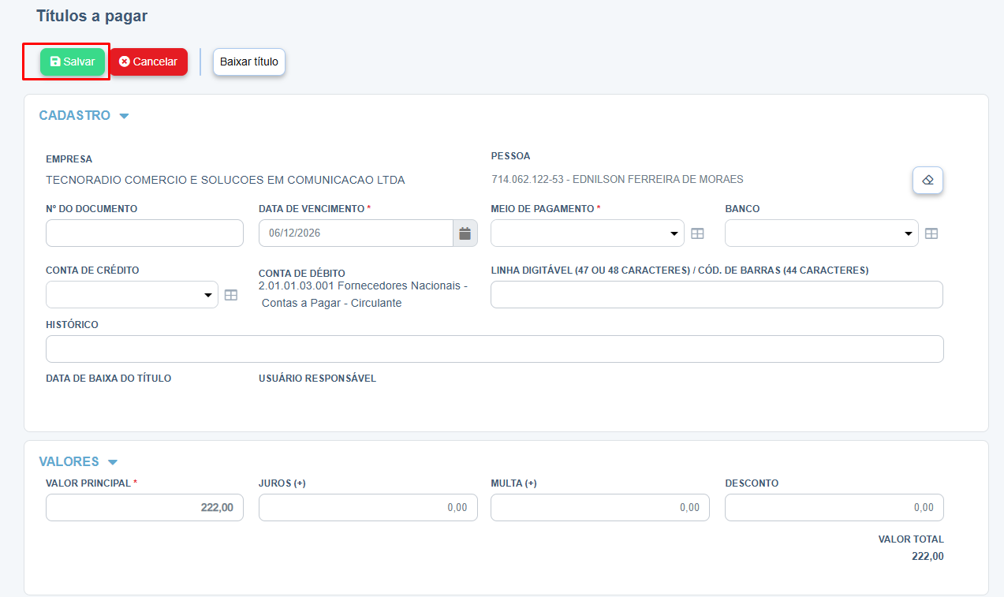Click into the Histórico text field
The width and height of the screenshot is (1004, 597).
pos(495,349)
